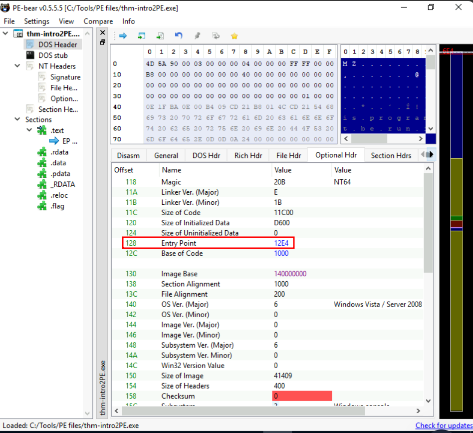Click the grey pin toolbar icon
The image size is (473, 433).
197,36
